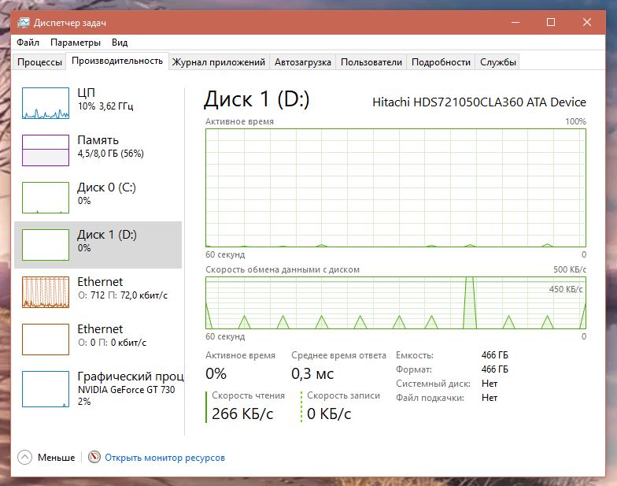The width and height of the screenshot is (617, 486).
Task: Click the Диск 1 (D:) graph thumbnail
Action: point(46,245)
